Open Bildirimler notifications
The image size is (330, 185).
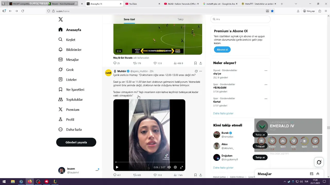click(70, 50)
